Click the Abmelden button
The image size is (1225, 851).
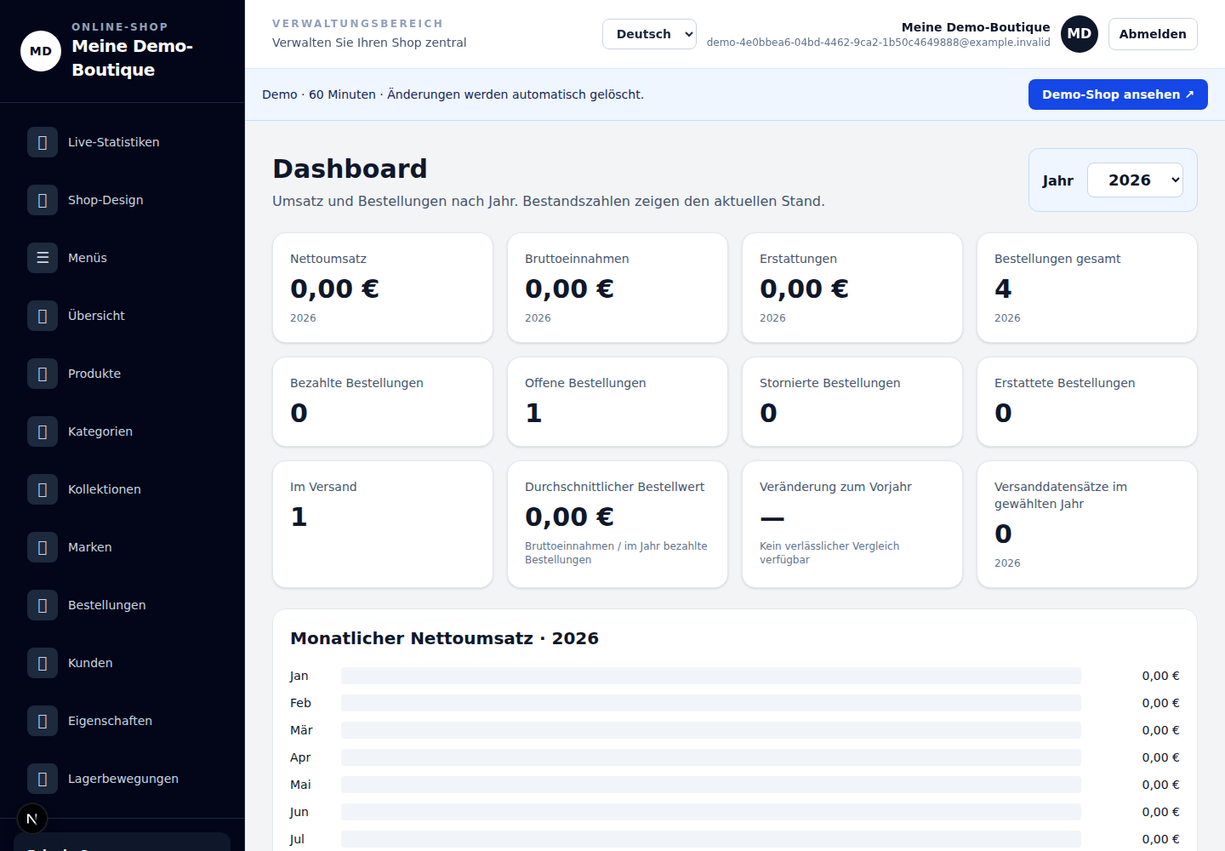tap(1153, 34)
